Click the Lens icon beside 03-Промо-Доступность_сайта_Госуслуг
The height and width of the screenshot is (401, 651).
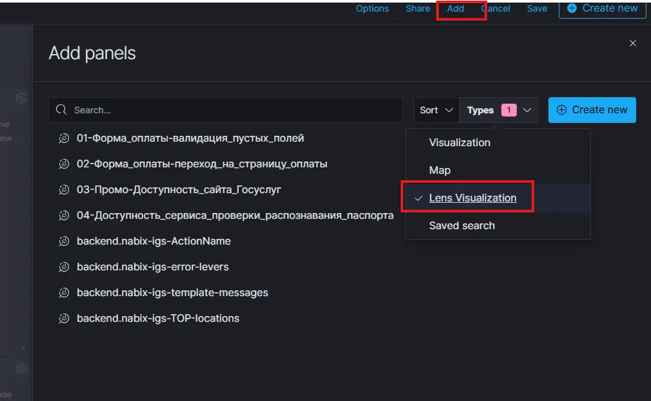(x=64, y=190)
